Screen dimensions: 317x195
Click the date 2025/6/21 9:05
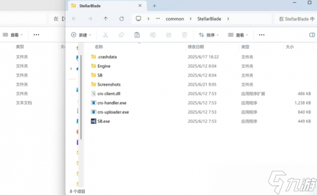pyautogui.click(x=202, y=84)
